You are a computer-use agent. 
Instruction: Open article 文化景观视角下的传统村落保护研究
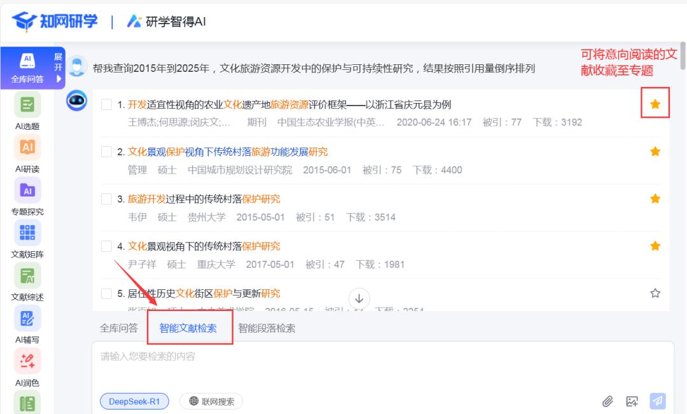pos(204,246)
